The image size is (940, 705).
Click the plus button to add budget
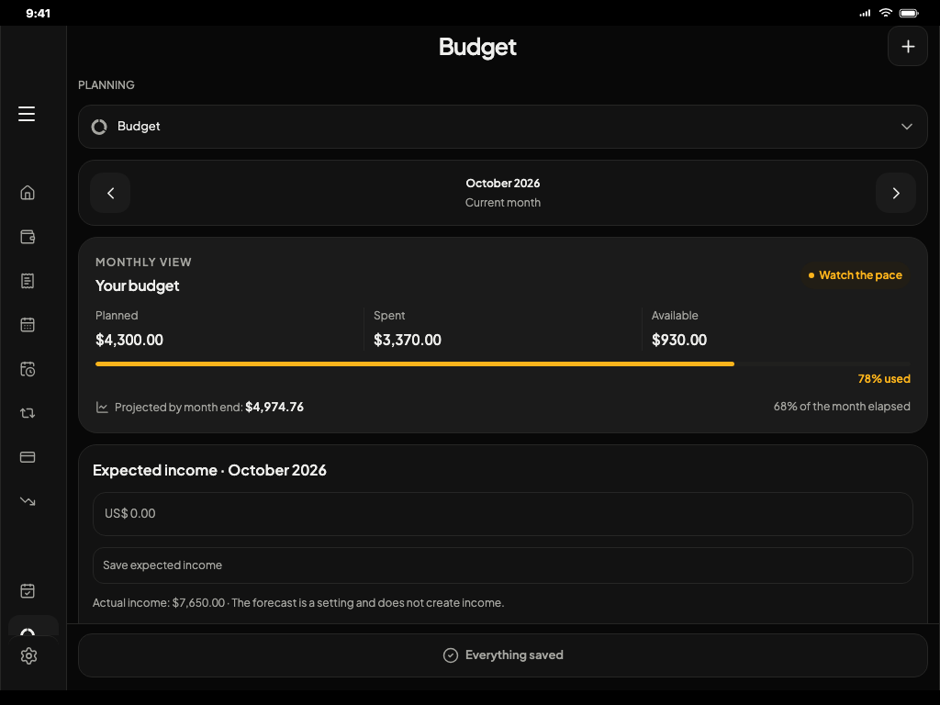tap(908, 46)
